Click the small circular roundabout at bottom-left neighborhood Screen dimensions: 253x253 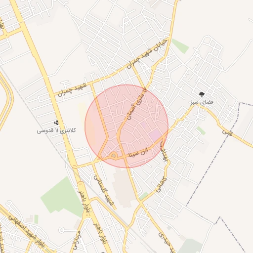point(61,230)
